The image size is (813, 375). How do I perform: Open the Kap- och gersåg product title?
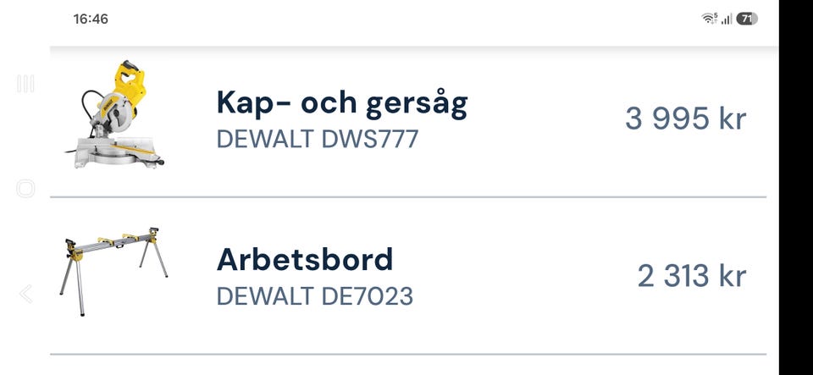[342, 103]
